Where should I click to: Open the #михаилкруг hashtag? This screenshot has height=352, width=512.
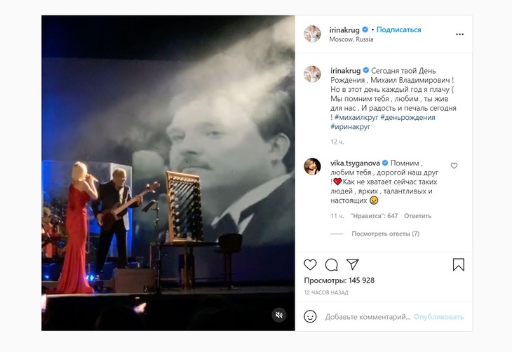tap(356, 117)
